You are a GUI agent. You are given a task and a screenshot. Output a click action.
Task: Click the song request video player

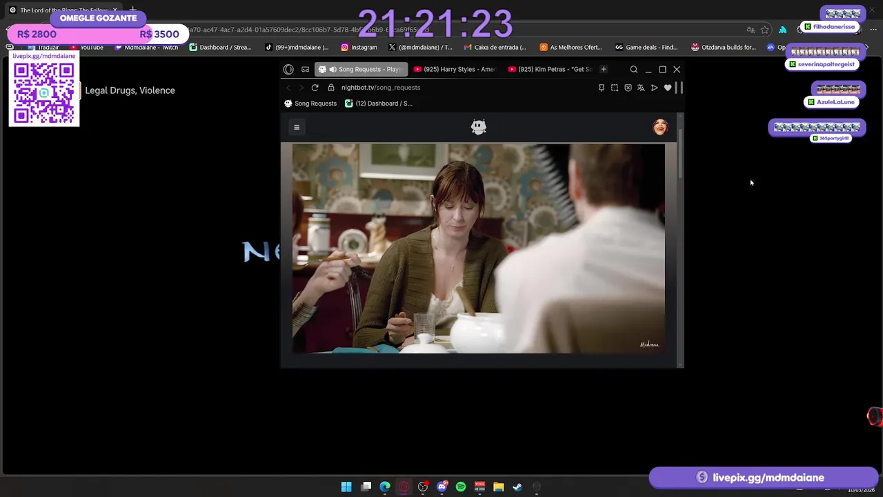point(479,248)
